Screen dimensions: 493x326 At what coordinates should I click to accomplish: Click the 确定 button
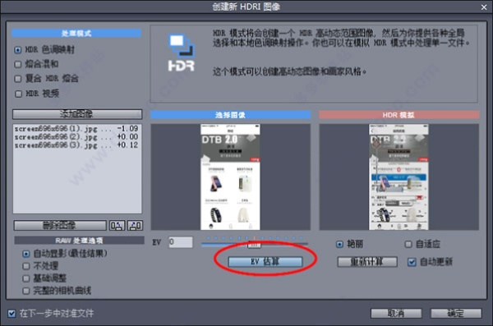[x=456, y=313]
